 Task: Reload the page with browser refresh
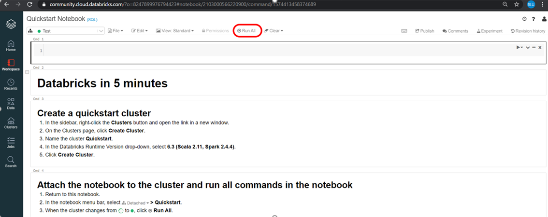pos(29,4)
